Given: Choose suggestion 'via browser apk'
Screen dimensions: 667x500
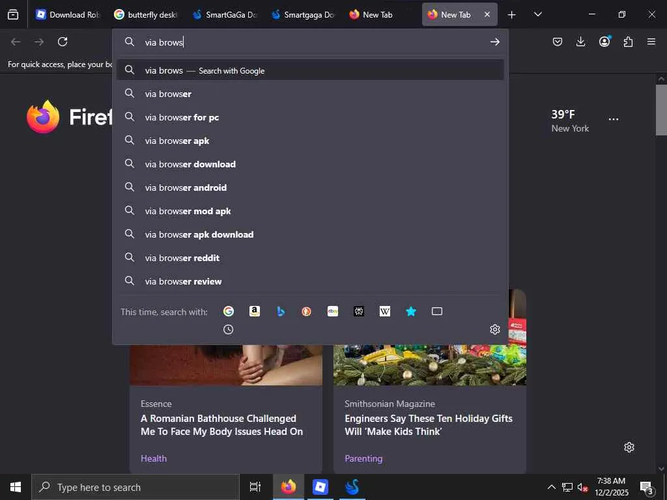Looking at the screenshot, I should click(x=310, y=141).
